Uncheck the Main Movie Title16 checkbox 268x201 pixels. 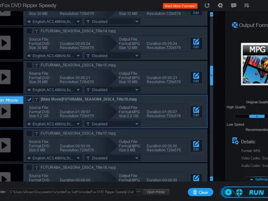(x=29, y=99)
